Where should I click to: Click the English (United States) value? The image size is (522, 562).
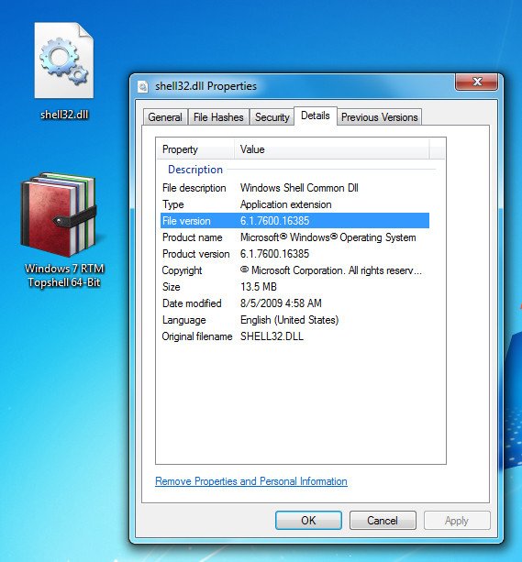[289, 320]
